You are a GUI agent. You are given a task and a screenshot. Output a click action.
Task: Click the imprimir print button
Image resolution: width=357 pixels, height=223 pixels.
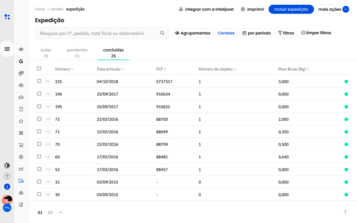tap(252, 9)
